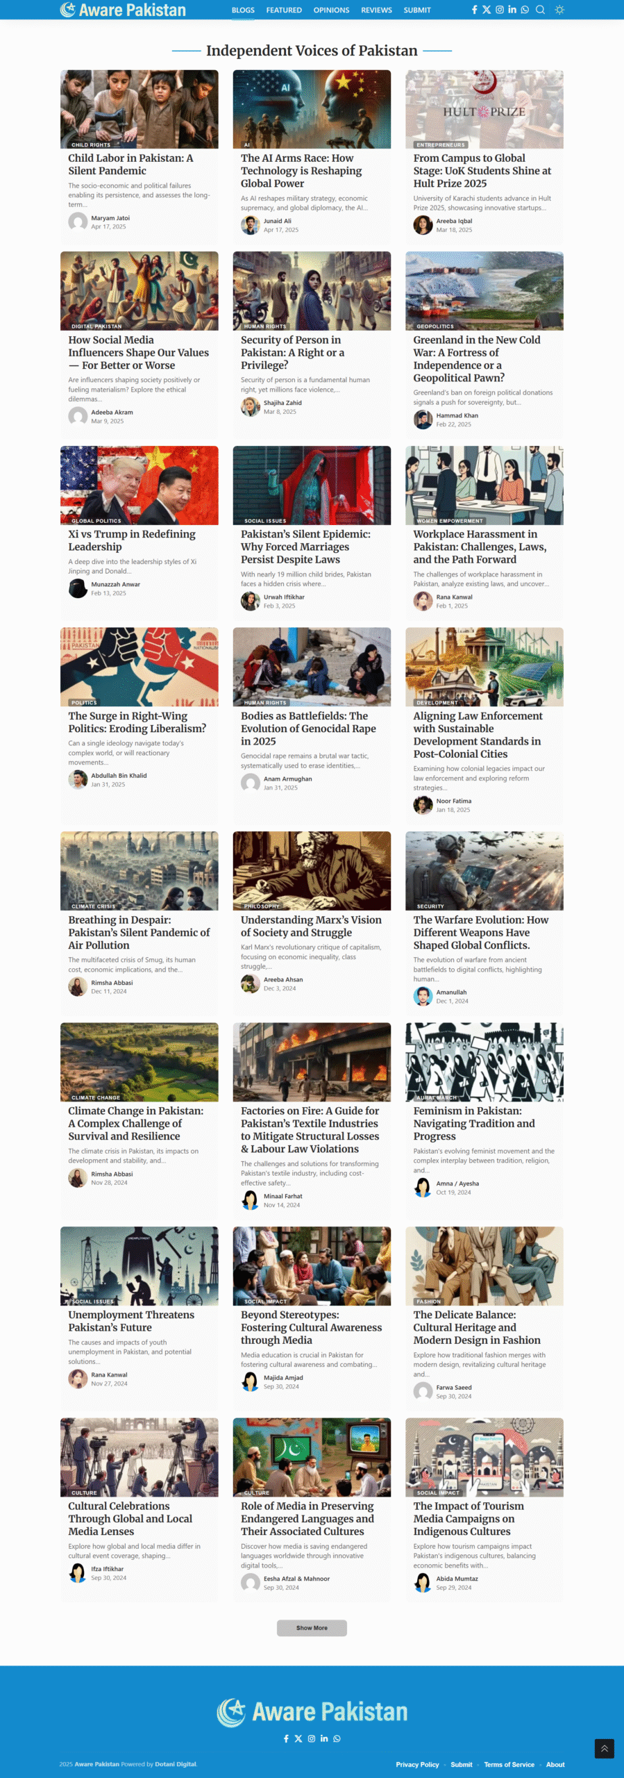Image resolution: width=624 pixels, height=1778 pixels.
Task: Open the Instagram icon in the header
Action: [x=499, y=10]
